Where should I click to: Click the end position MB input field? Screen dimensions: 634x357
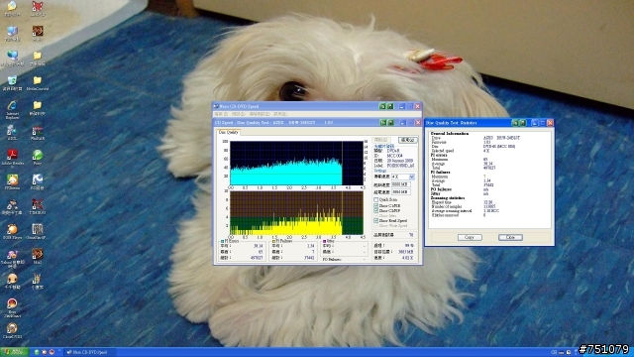pos(401,191)
